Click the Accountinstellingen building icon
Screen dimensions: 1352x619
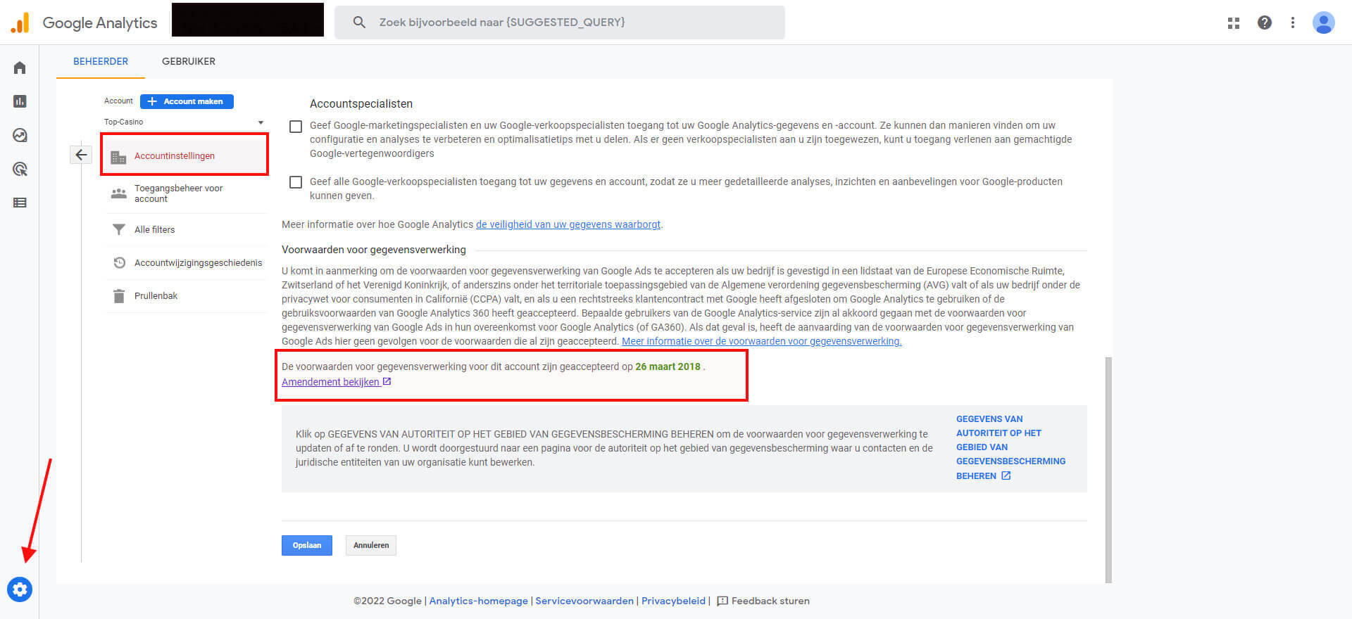coord(119,156)
